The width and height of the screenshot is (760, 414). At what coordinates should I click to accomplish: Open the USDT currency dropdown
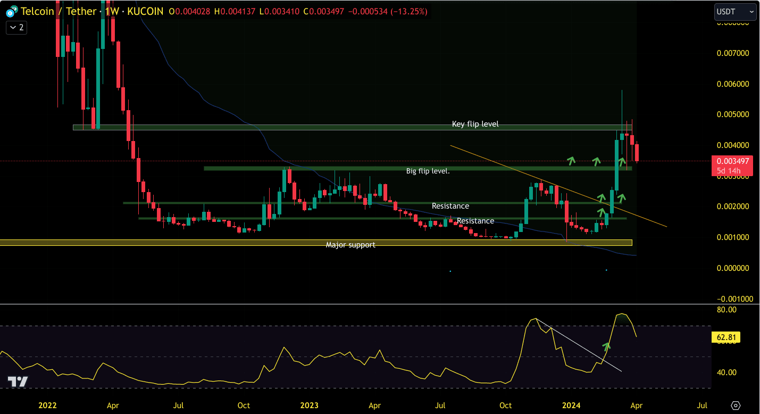click(735, 11)
